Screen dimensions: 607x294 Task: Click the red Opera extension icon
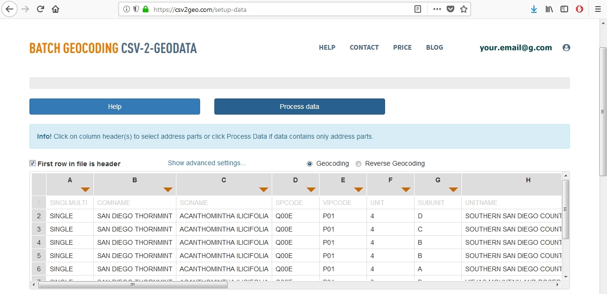click(x=579, y=9)
